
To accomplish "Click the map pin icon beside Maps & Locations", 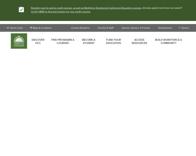I will (31, 28).
